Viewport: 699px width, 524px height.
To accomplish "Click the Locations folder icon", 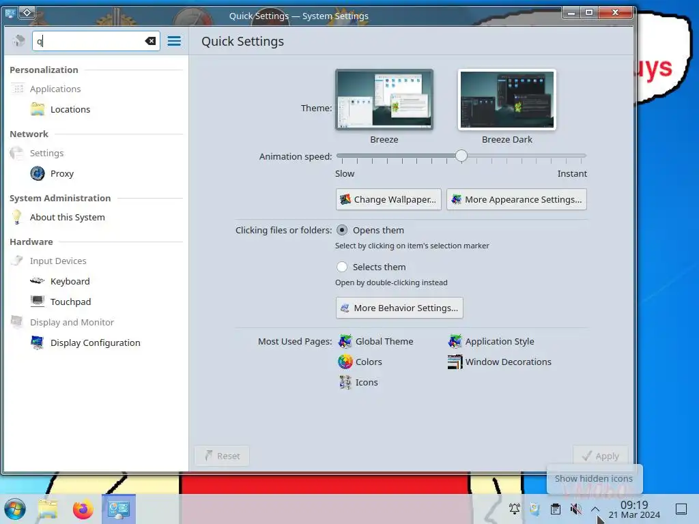I will click(38, 109).
